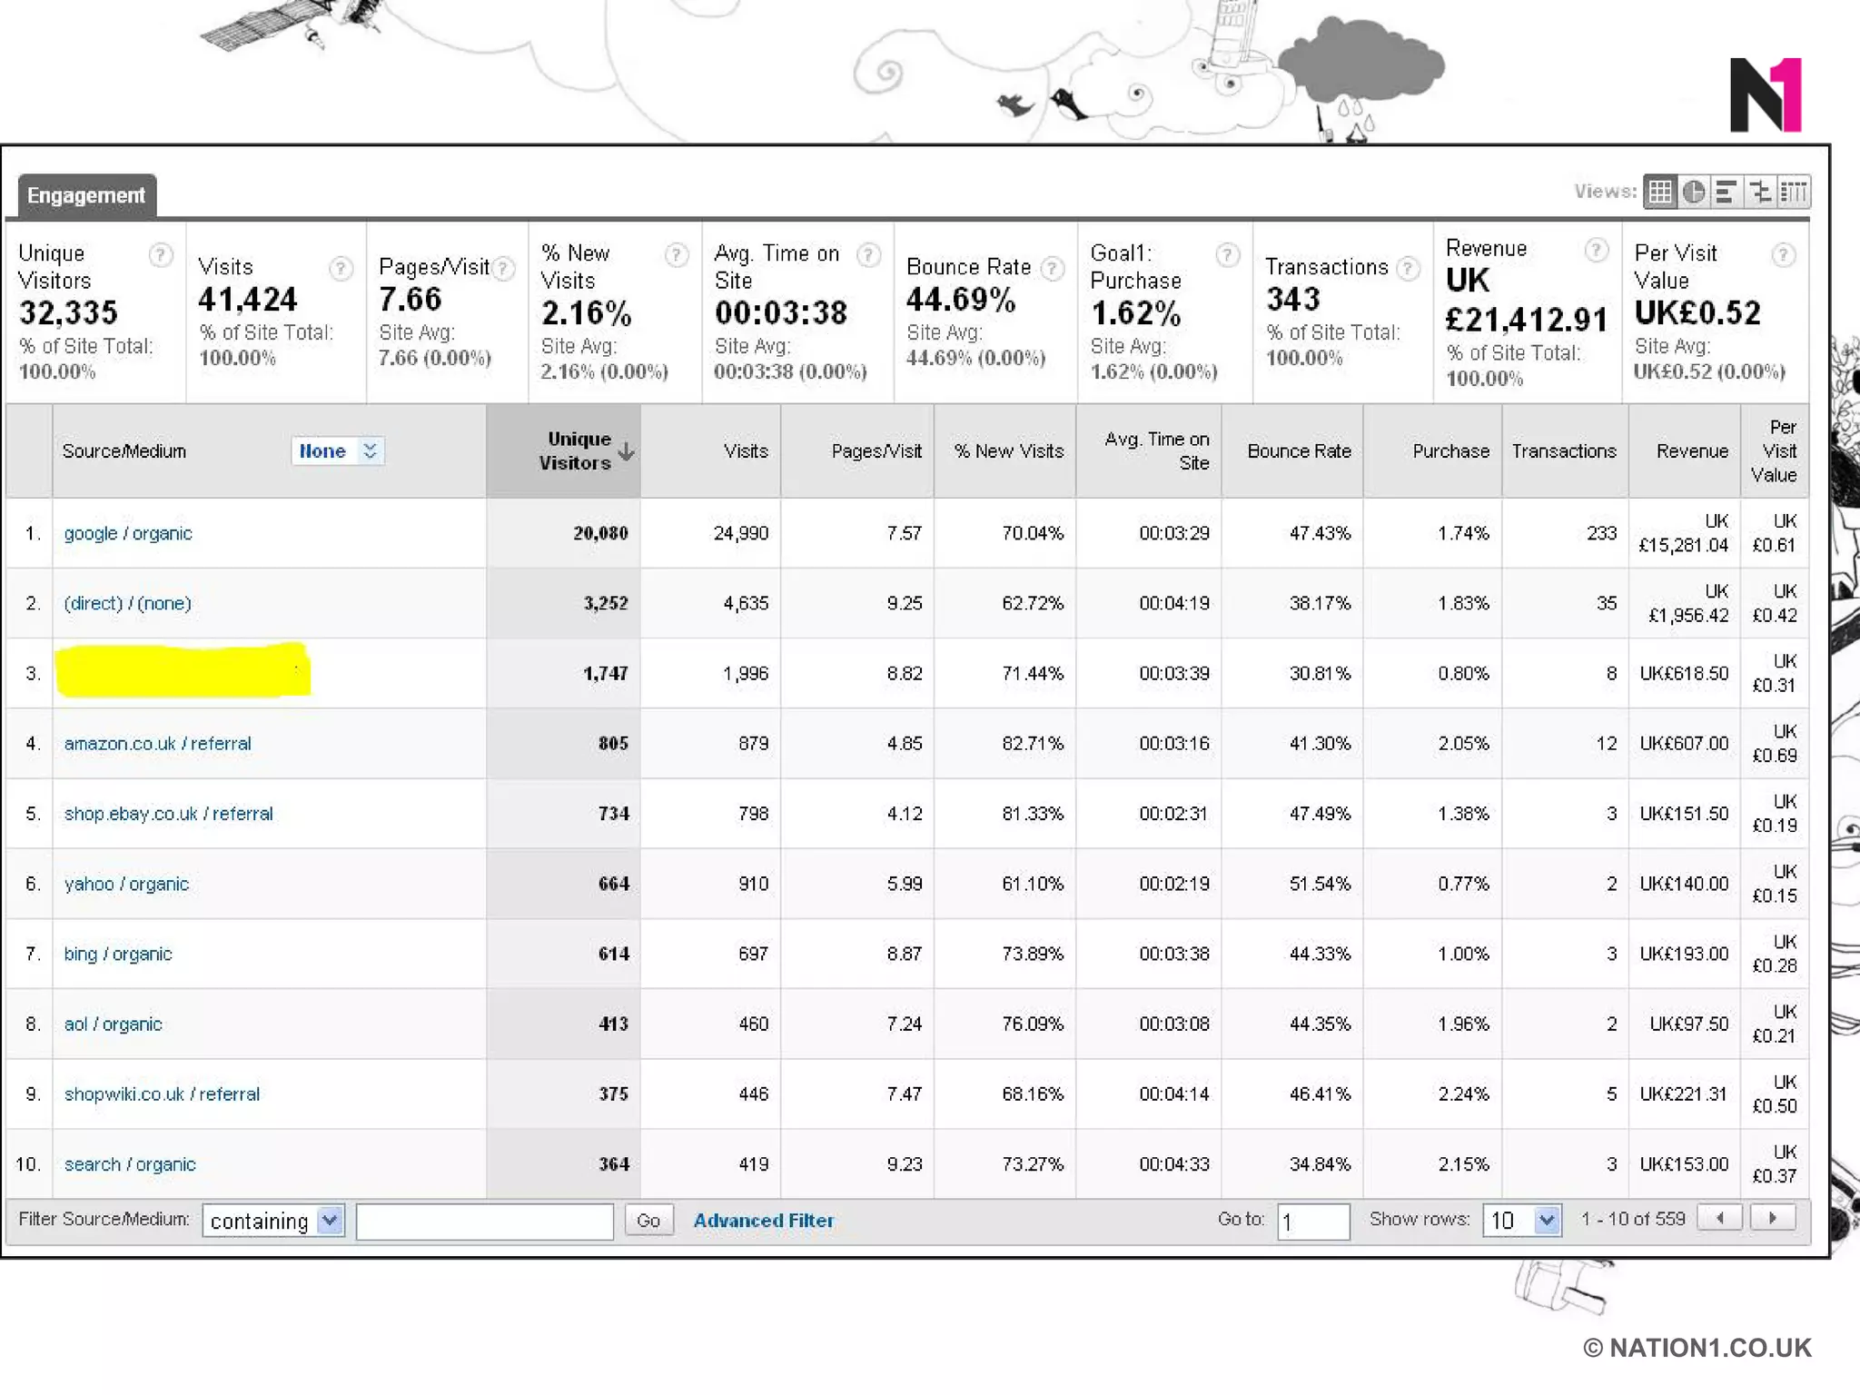
Task: Open the google / organic source link
Action: [128, 533]
